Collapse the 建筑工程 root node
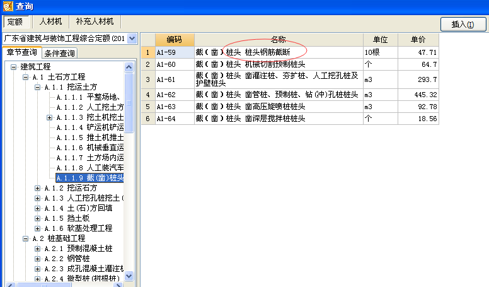This screenshot has width=489, height=287. [x=13, y=67]
